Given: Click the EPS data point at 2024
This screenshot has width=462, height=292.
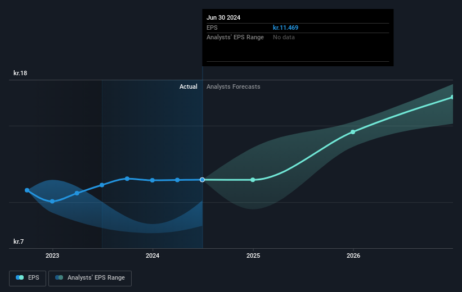Looking at the screenshot, I should pos(152,180).
